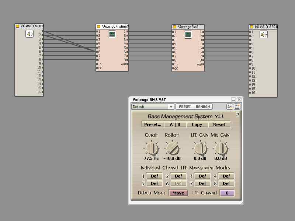Click the Rolloff knob
The width and height of the screenshot is (295, 221).
point(172,148)
